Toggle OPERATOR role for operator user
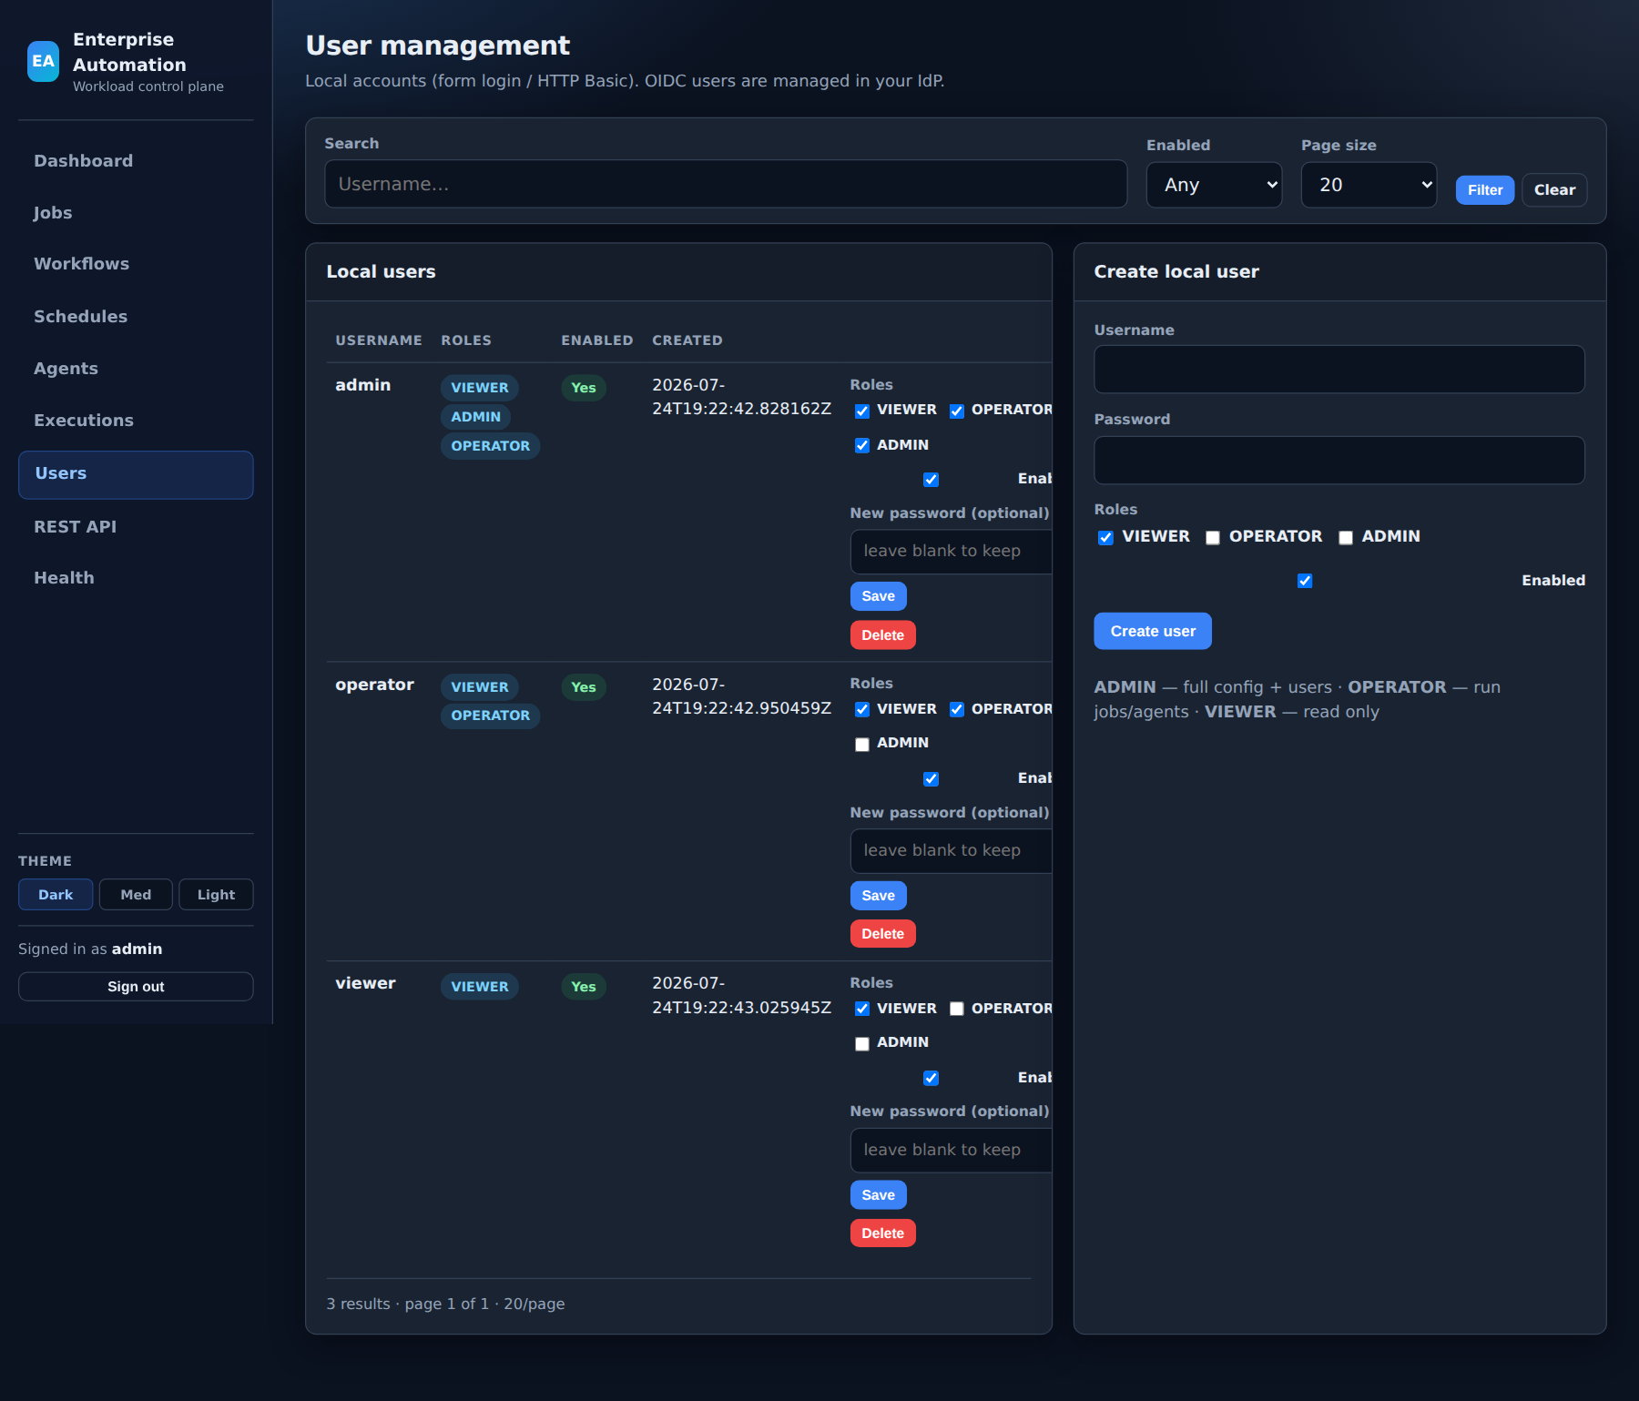The image size is (1639, 1401). coord(957,710)
